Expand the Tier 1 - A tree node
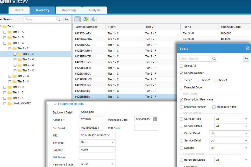The height and width of the screenshot is (167, 251). [x=5, y=32]
